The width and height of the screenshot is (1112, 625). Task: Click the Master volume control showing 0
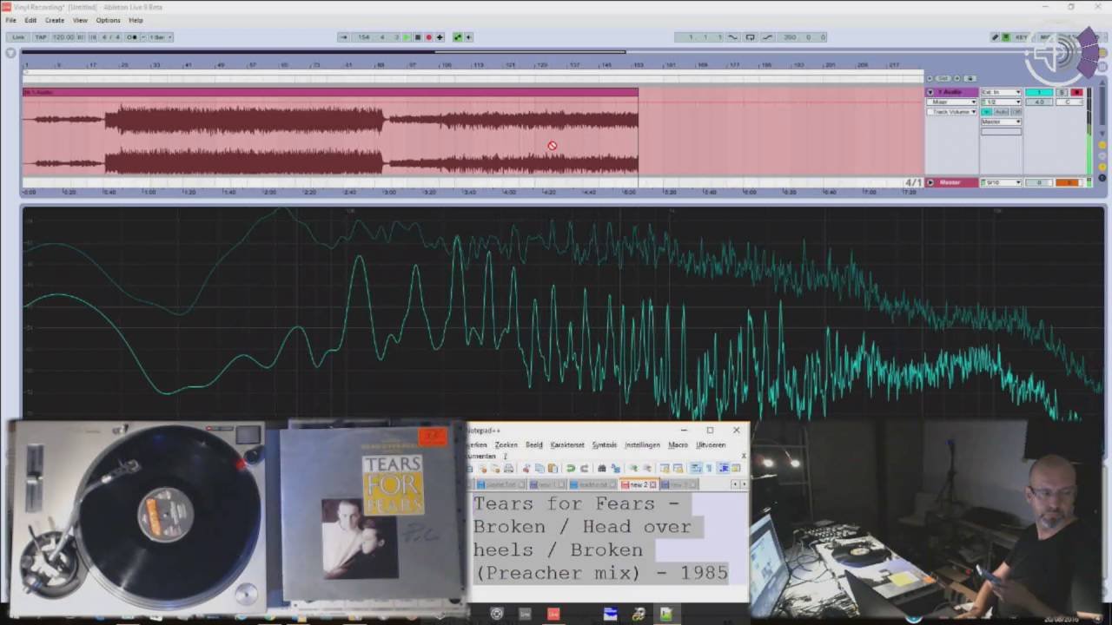point(1039,182)
